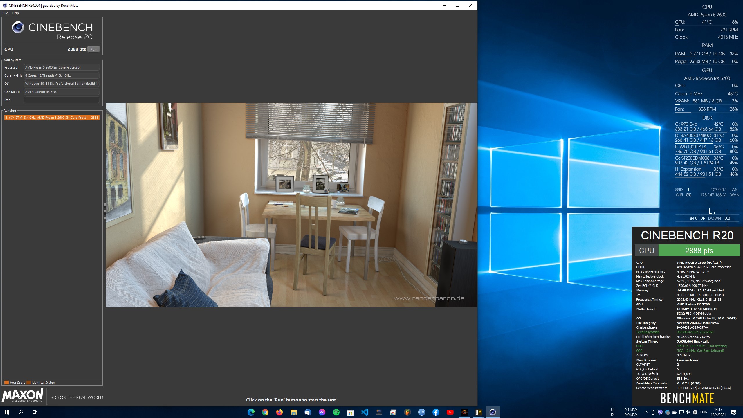Open Facebook from taskbar

436,412
